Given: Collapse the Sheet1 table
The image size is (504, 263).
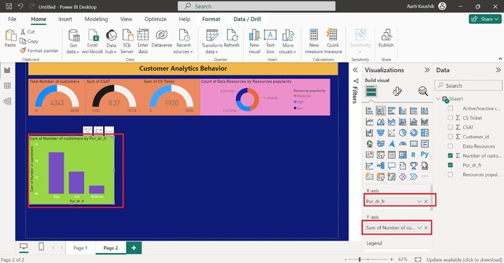Looking at the screenshot, I should pyautogui.click(x=438, y=99).
